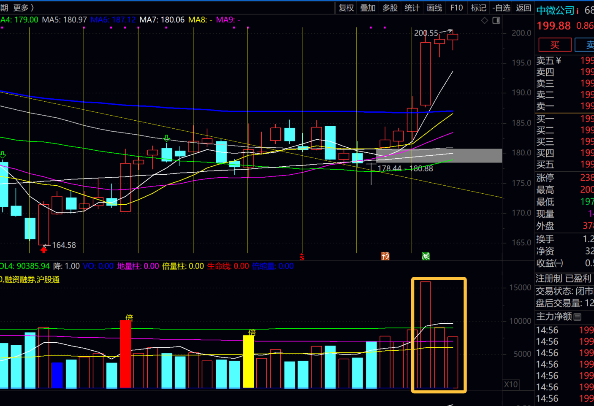
Task: Click the green 减 marker on the chart
Action: click(x=426, y=256)
